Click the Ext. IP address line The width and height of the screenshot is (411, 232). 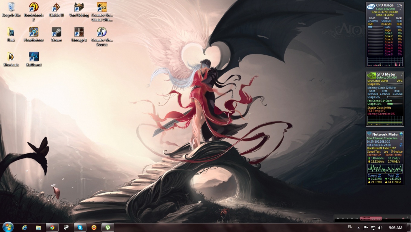(x=379, y=145)
